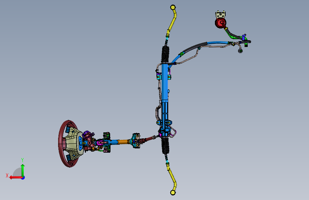This screenshot has width=309, height=200.
Task: Select the orange steering column shaft segment
Action: [x=123, y=142]
